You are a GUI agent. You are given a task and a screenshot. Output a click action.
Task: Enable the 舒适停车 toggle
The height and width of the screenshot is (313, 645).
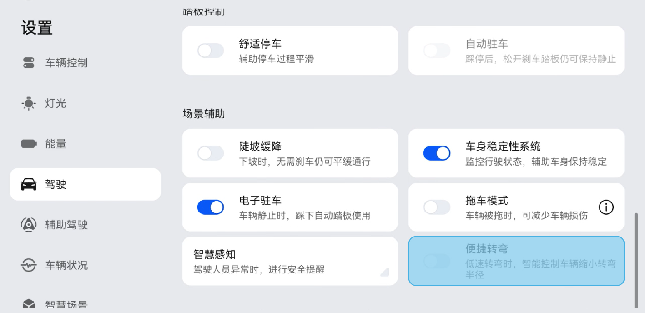tap(211, 50)
